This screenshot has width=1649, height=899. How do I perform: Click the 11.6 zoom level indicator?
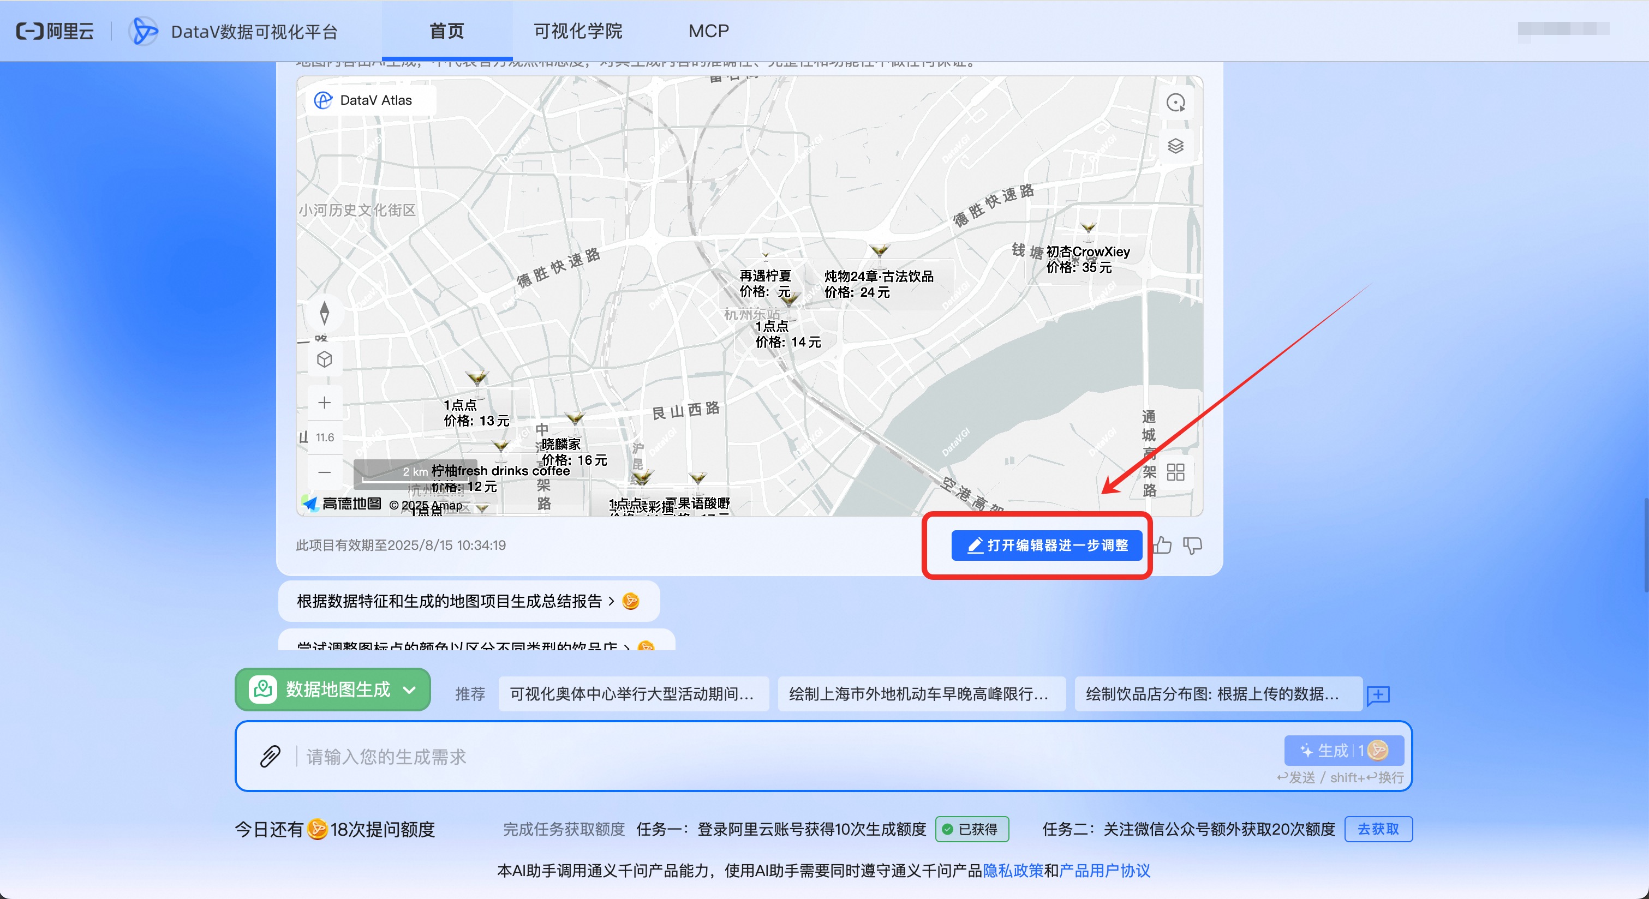coord(325,437)
